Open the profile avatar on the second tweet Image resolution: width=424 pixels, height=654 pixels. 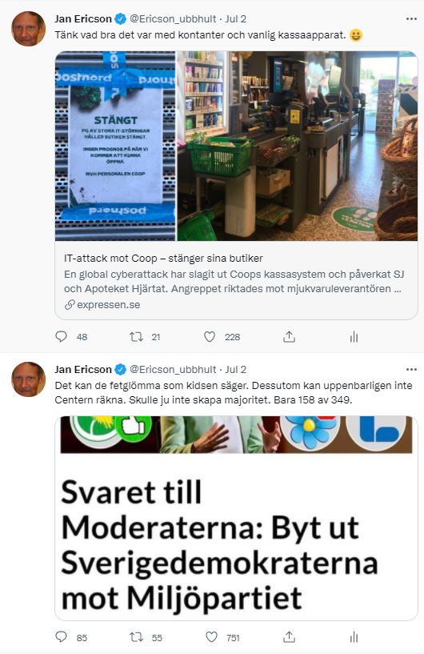click(28, 379)
